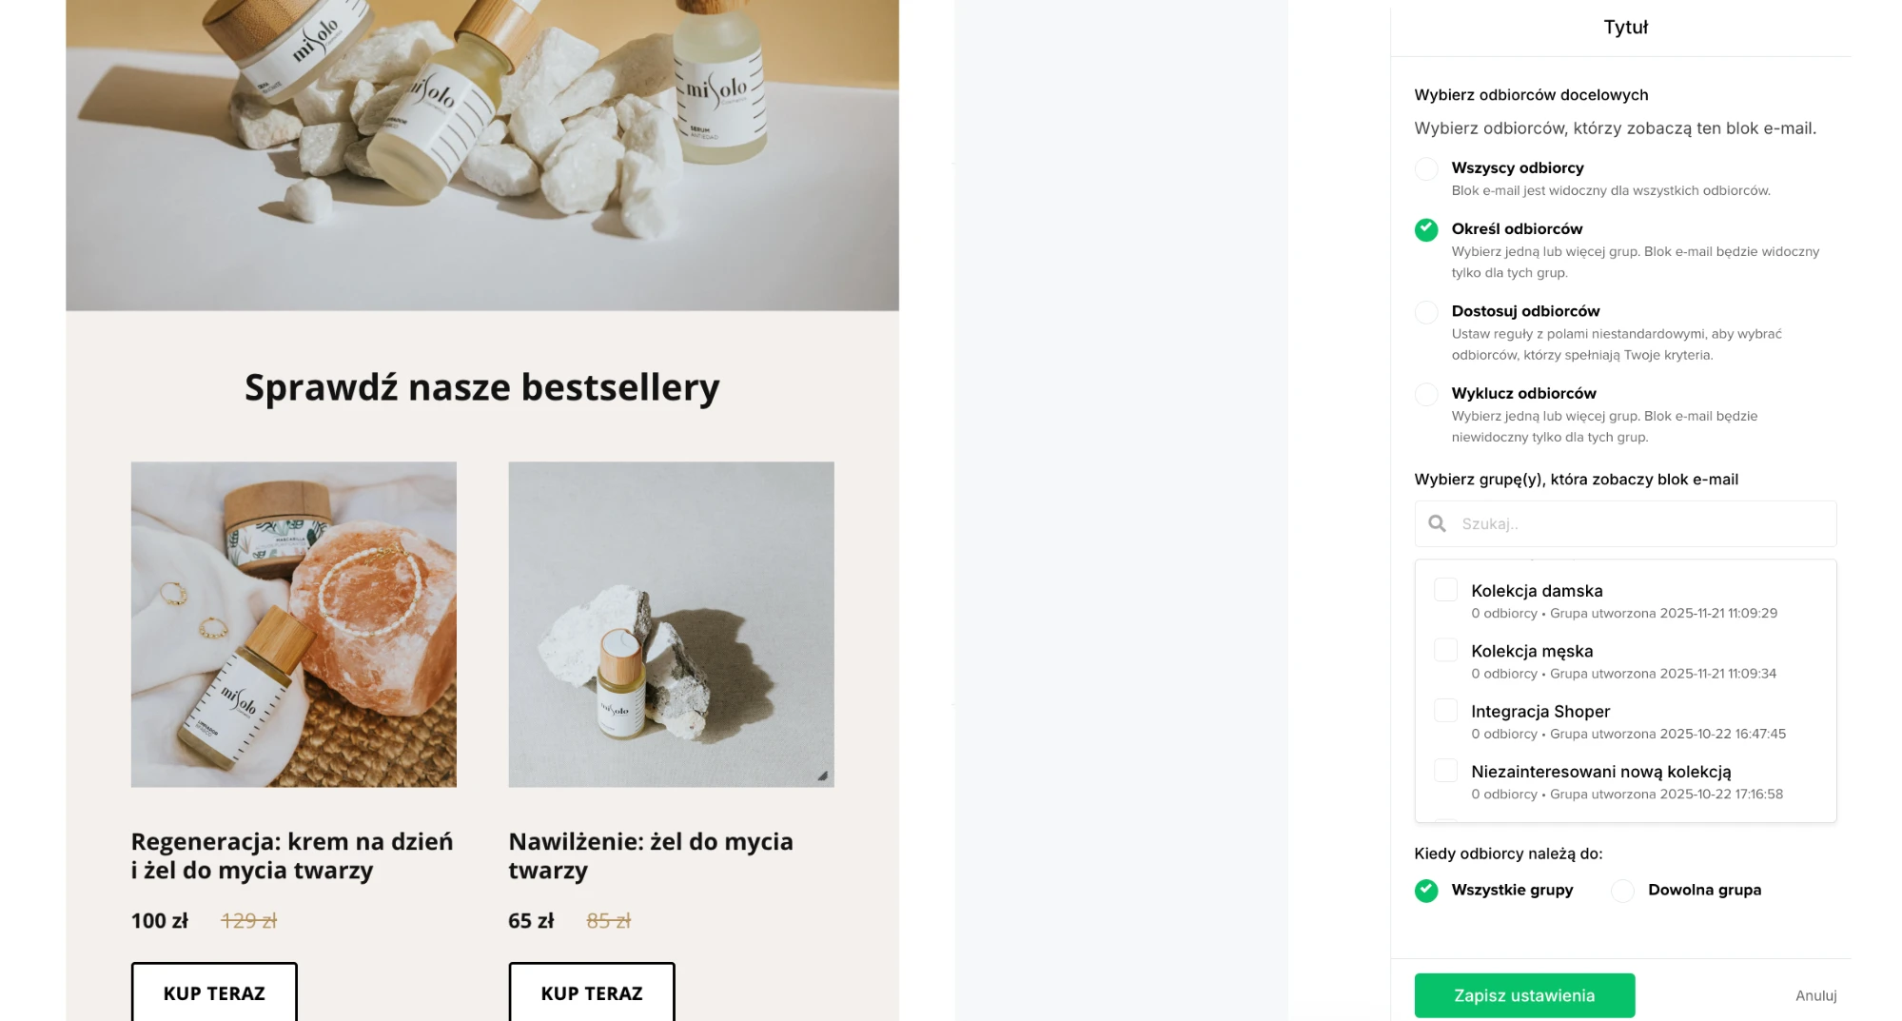Check the Niezainteresowani nową kolekcją checkbox

coord(1445,770)
